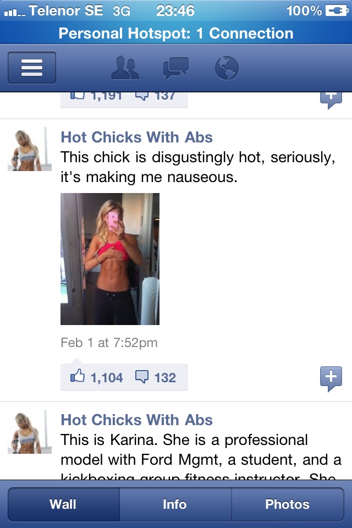Screen dimensions: 352x528
Task: Tap Personal Hotspot: 1 Connection banner
Action: (176, 33)
